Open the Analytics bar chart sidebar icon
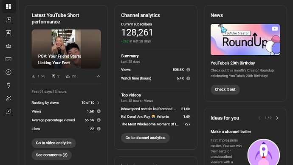Image resolution: width=293 pixels, height=165 pixels. coord(8,33)
